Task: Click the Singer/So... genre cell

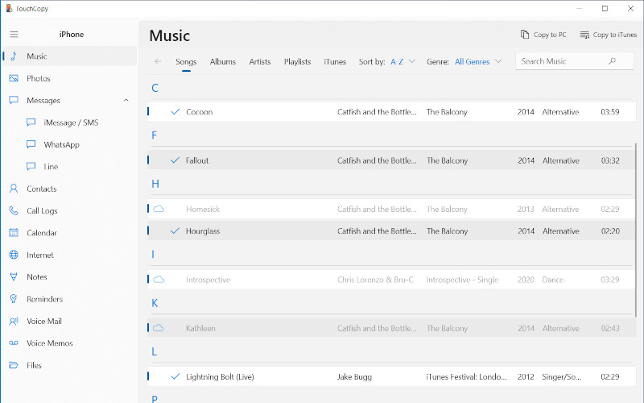Action: click(x=561, y=376)
